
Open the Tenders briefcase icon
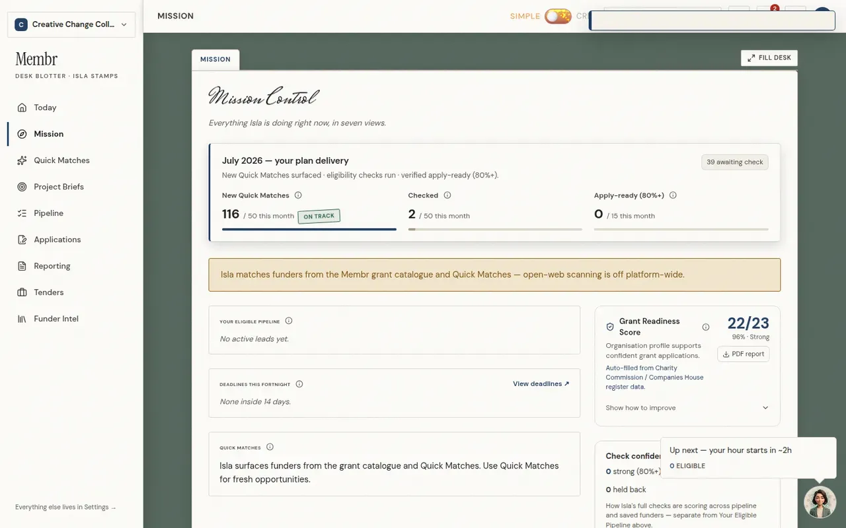tap(22, 292)
